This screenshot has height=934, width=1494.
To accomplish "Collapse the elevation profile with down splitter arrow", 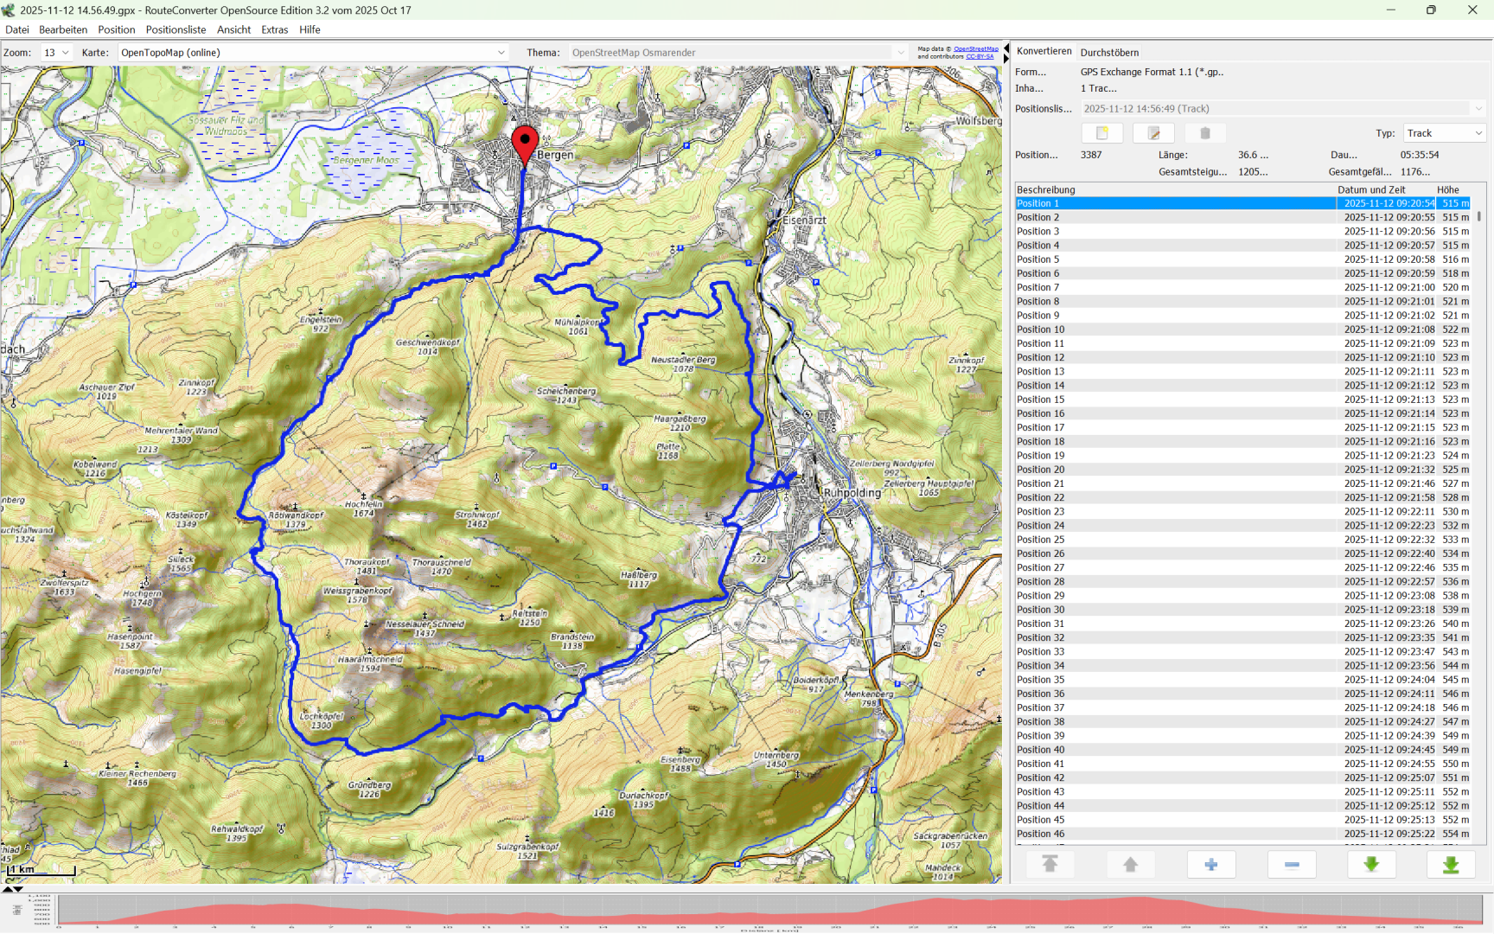I will (18, 888).
